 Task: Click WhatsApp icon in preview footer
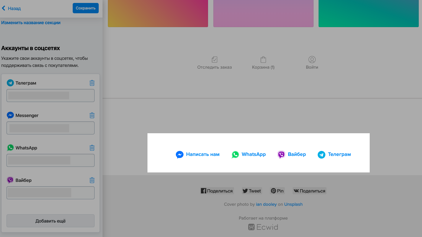(x=235, y=154)
